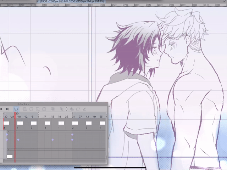The width and height of the screenshot is (227, 170).
Task: Click frame 25 on the timeline ruler
Action: (66, 117)
